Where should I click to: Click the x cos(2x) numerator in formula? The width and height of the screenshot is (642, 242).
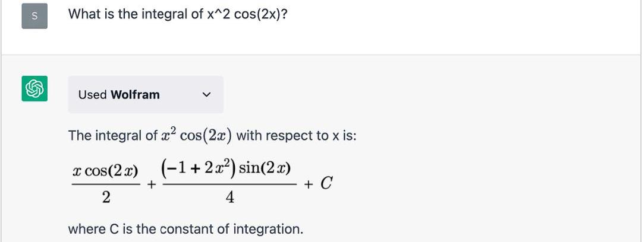click(x=105, y=171)
